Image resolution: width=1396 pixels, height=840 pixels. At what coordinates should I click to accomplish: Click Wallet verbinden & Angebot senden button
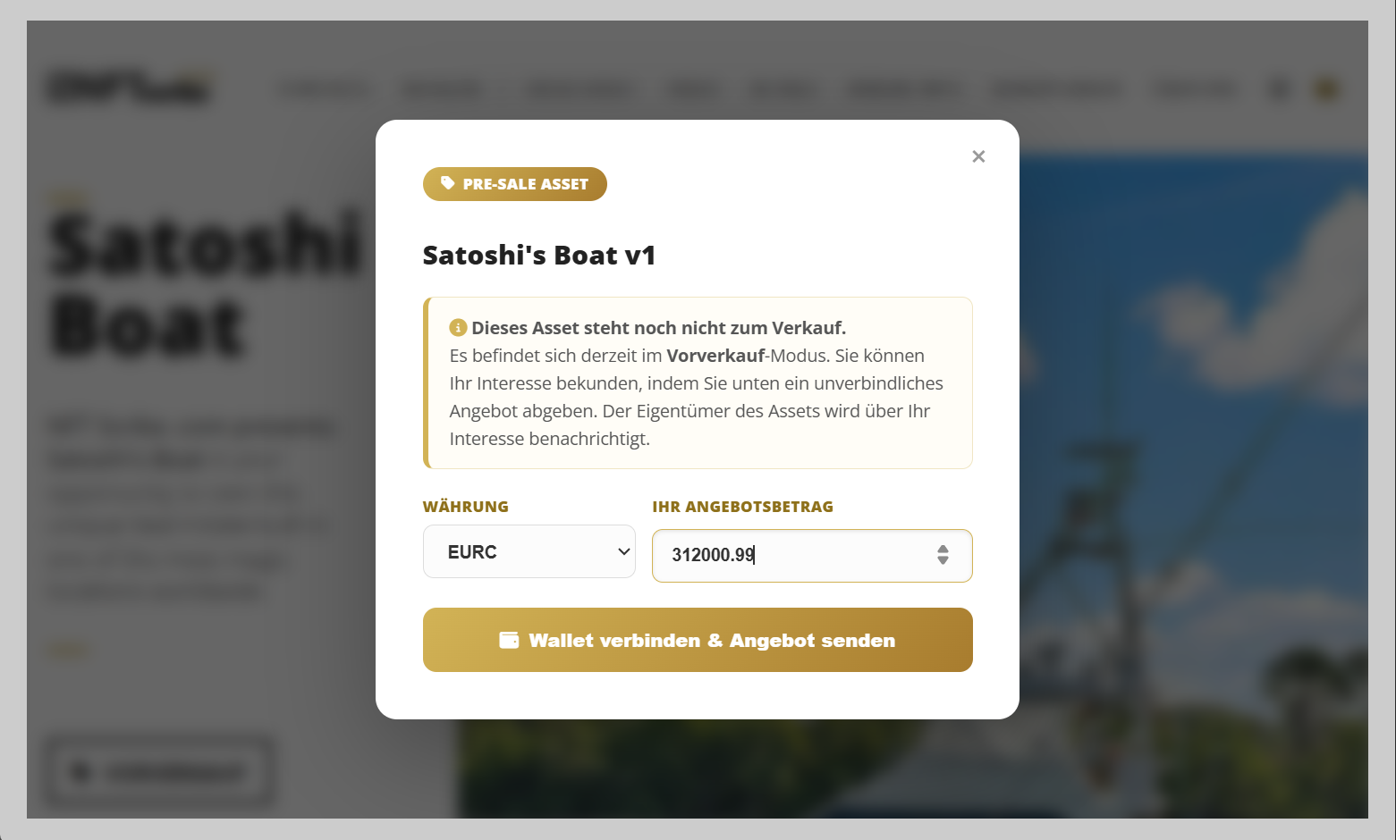click(x=698, y=640)
